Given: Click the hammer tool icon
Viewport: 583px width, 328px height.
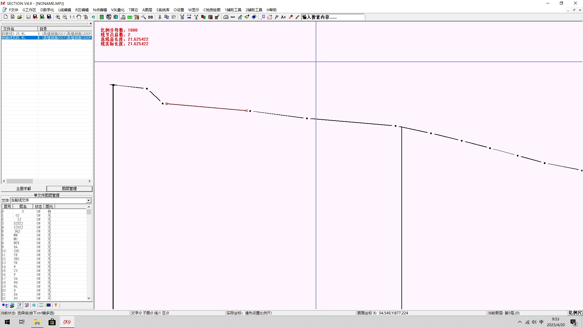Looking at the screenshot, I should [144, 17].
